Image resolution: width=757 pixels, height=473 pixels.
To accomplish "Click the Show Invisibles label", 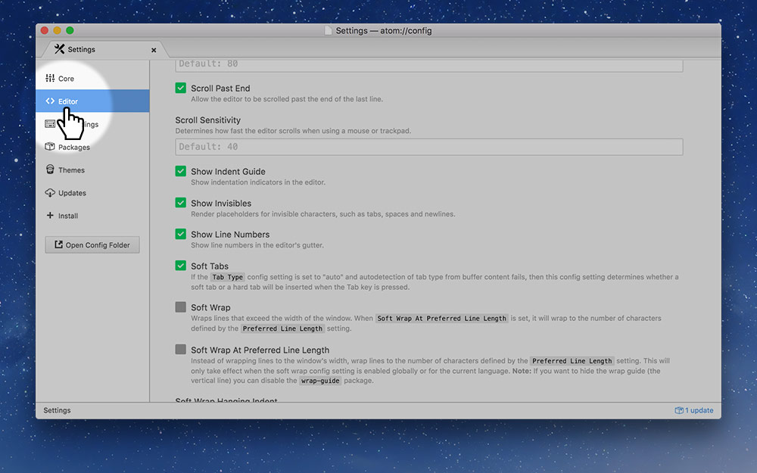I will click(x=221, y=203).
